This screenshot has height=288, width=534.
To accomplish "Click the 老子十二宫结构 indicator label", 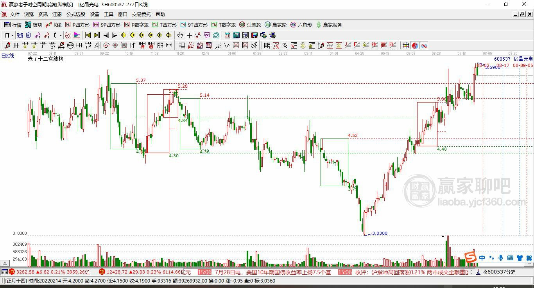I will (45, 59).
